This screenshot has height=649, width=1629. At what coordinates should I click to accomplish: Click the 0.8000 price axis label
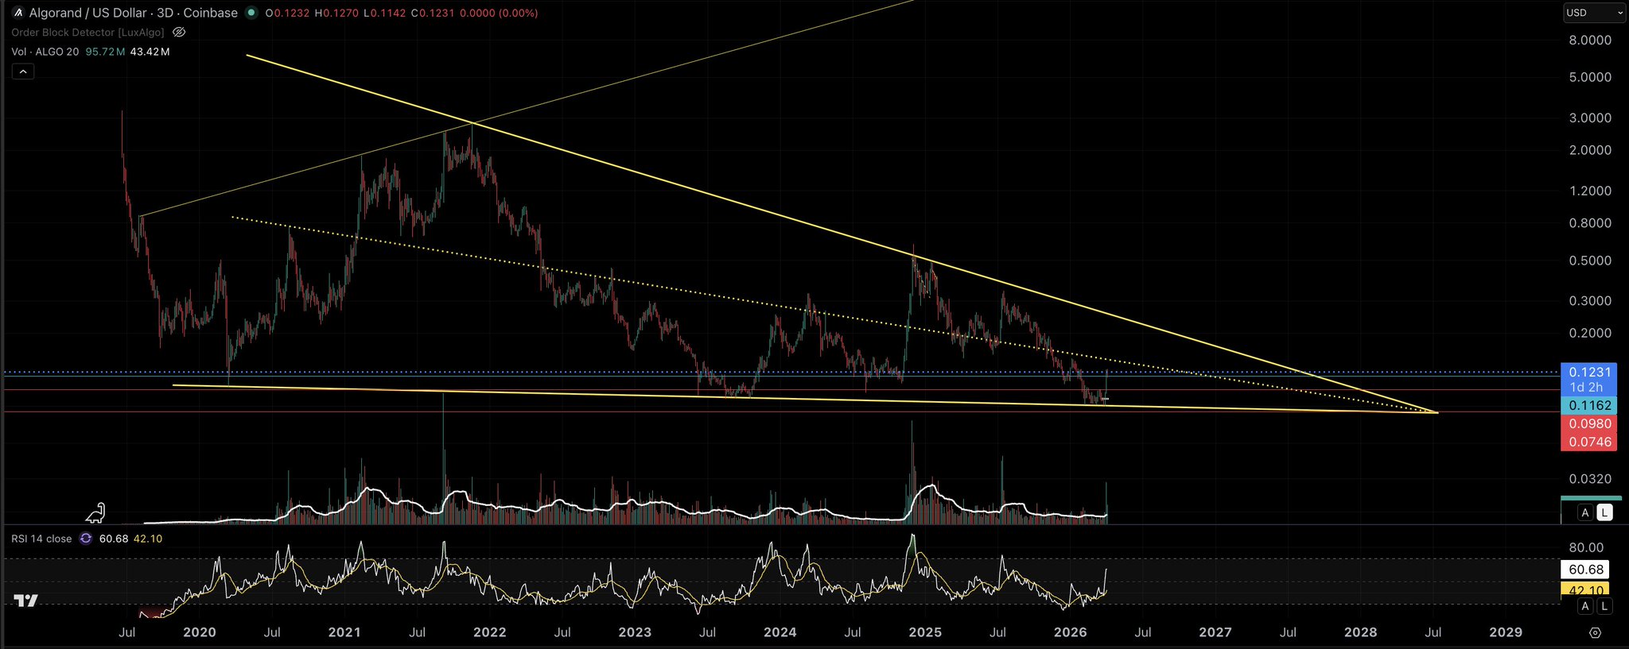click(x=1590, y=224)
